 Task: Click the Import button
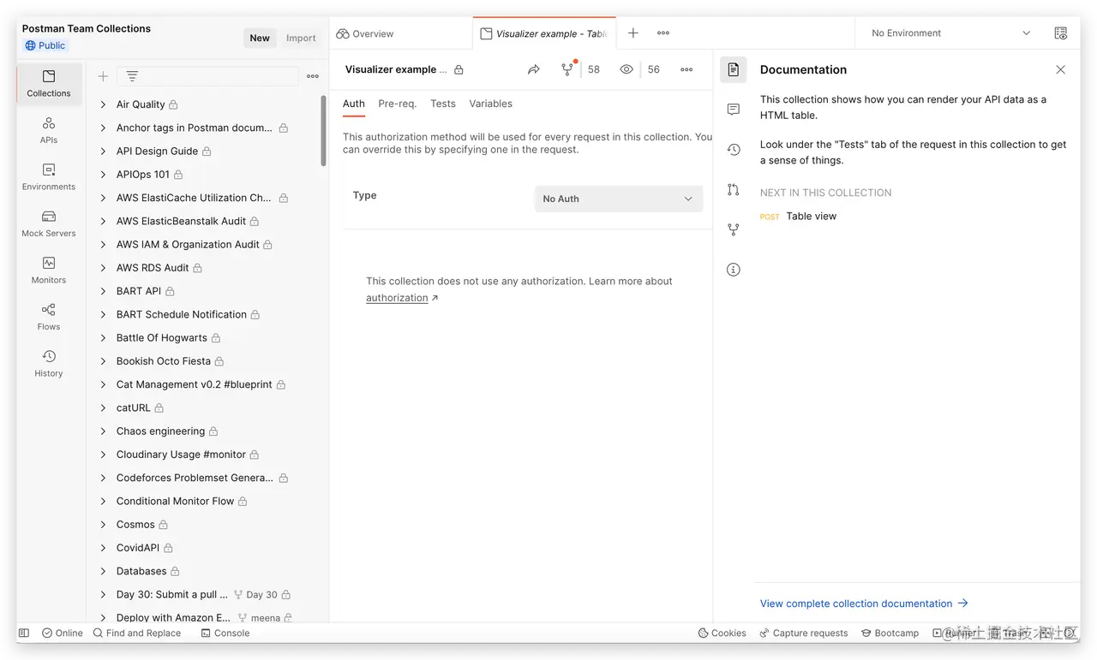pos(301,38)
